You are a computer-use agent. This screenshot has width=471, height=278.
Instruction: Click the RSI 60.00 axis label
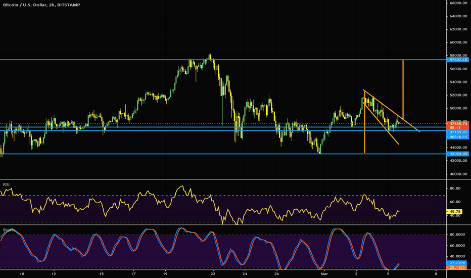(455, 202)
